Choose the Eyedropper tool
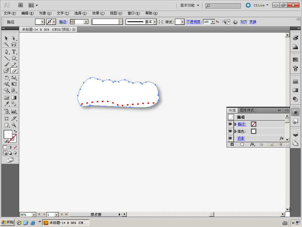Screen dimensions: 302x227 click(6, 103)
